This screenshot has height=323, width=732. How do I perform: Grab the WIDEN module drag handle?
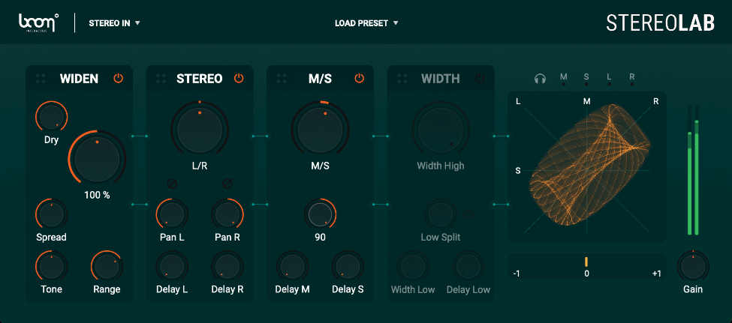(x=41, y=79)
